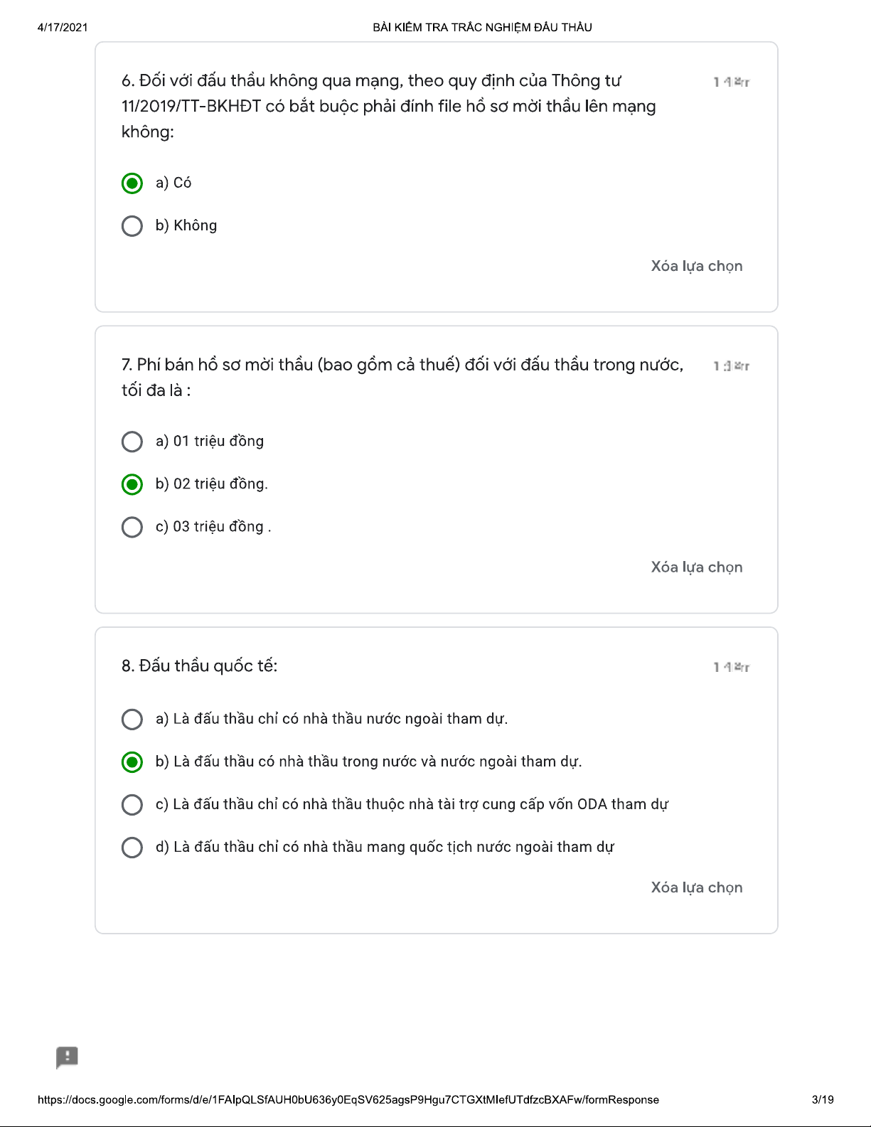Click the report problem feedback icon
This screenshot has height=1127, width=871.
coord(67,1057)
